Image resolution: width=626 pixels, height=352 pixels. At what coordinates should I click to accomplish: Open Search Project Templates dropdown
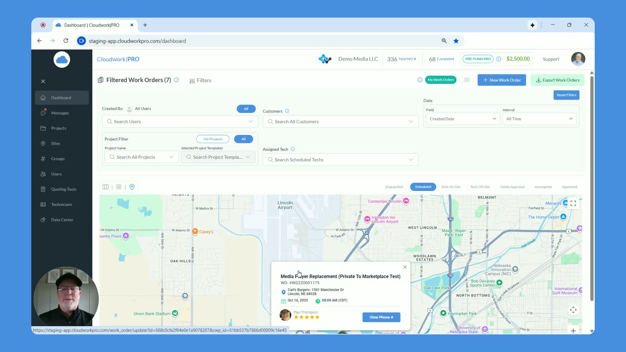click(218, 157)
